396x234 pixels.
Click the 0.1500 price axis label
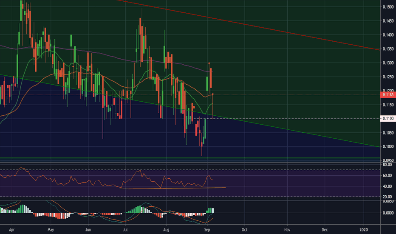coord(388,7)
